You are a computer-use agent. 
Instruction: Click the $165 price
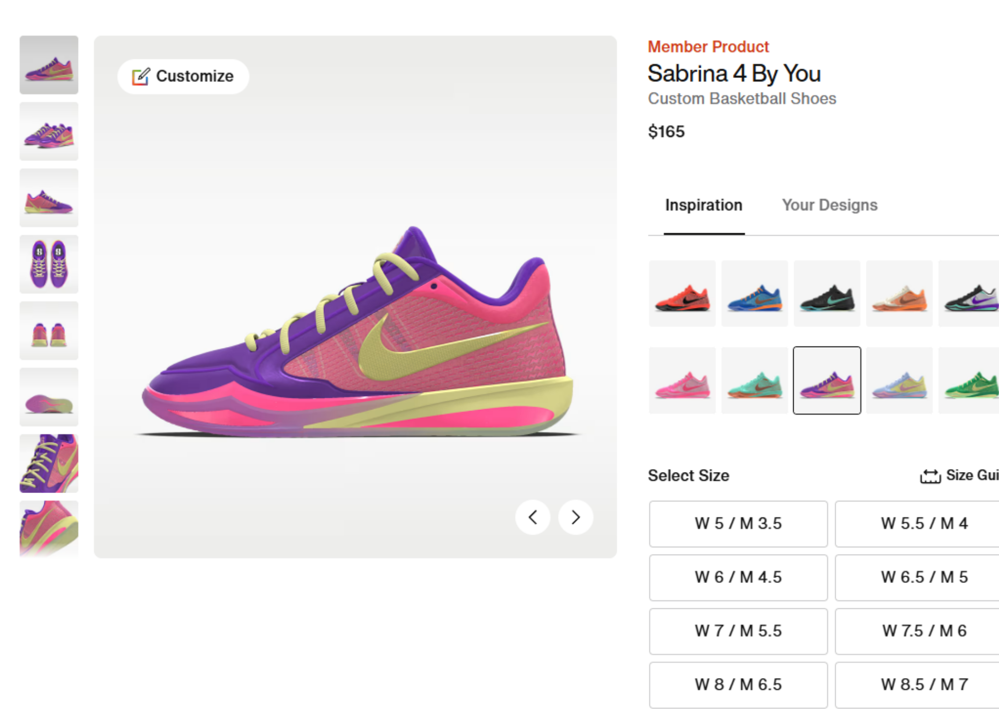[x=666, y=132]
